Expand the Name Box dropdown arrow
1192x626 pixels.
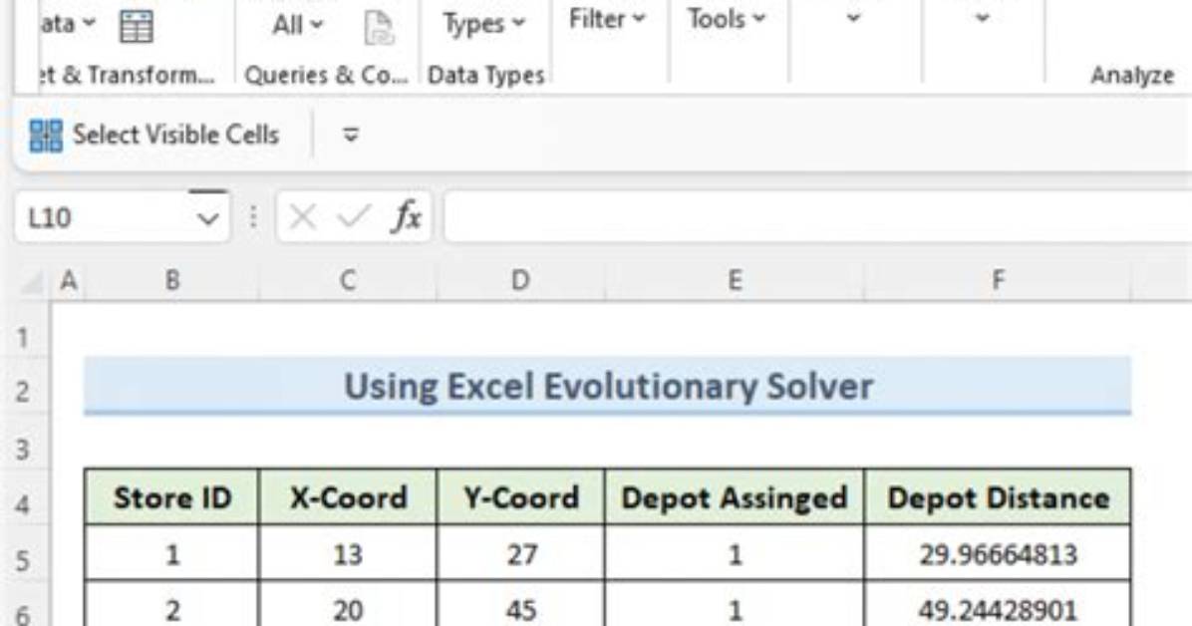point(207,218)
